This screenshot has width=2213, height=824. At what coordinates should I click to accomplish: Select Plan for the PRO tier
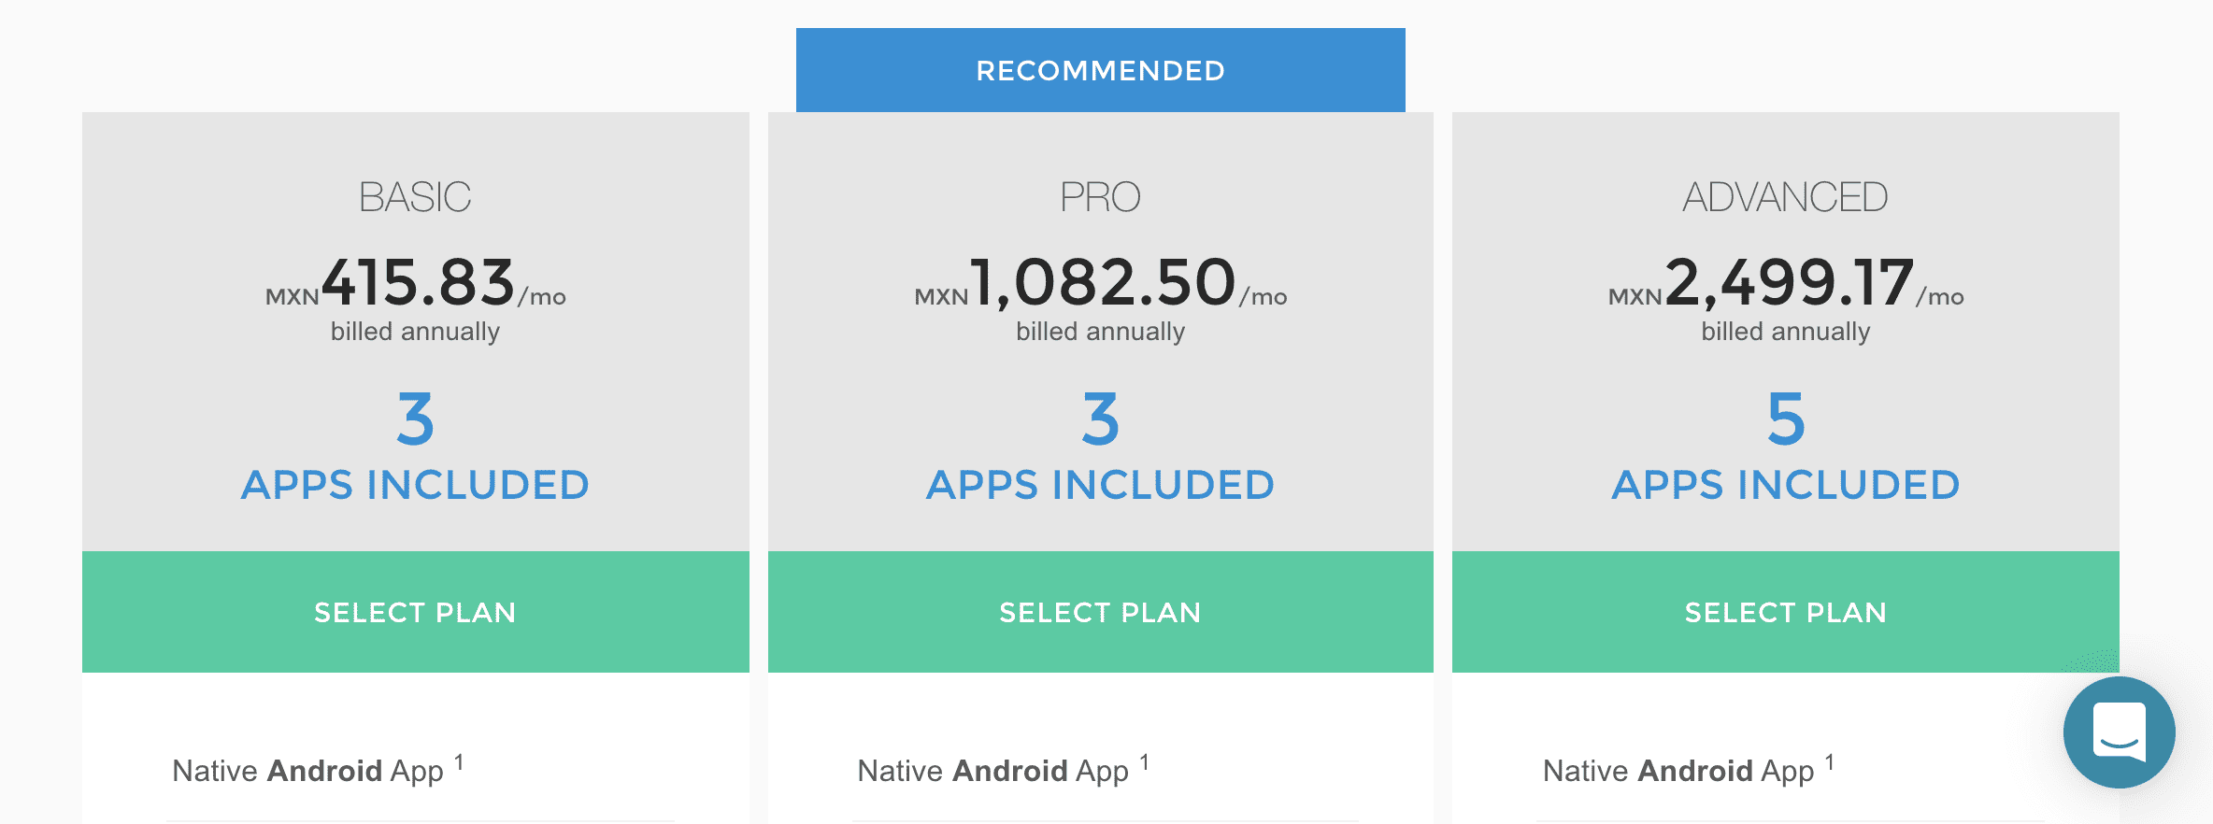click(1100, 612)
